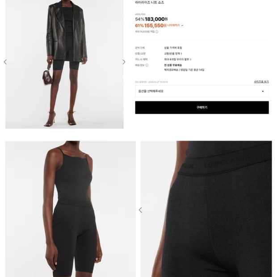The height and width of the screenshot is (277, 277).
Task: Open card installment benefit link with chevron
Action: 178,59
